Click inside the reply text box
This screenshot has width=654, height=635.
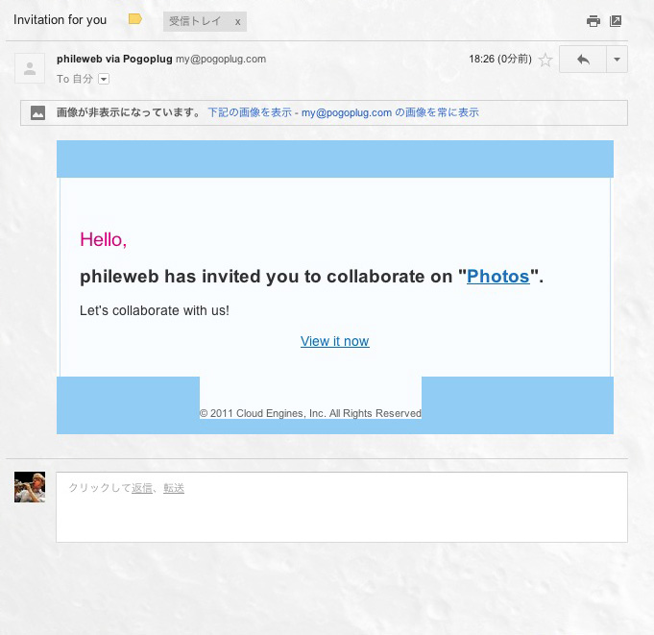(x=342, y=507)
